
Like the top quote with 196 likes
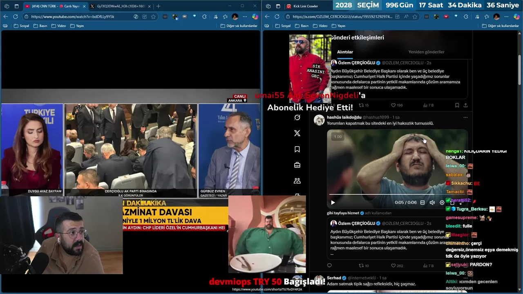point(397,105)
